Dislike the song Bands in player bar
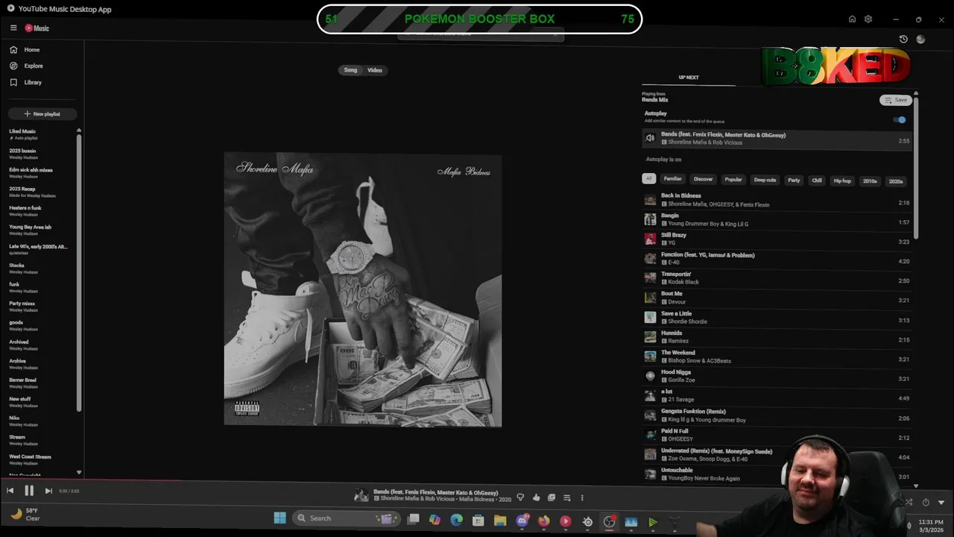The height and width of the screenshot is (537, 954). (x=520, y=497)
